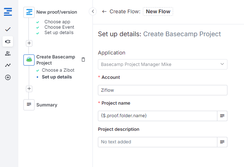Click the Ziflow logo icon

[x=8, y=12]
